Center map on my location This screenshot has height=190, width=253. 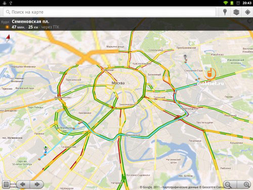pyautogui.click(x=247, y=12)
